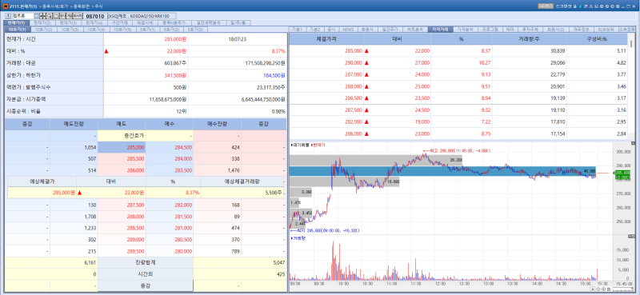Click the 거래량 volume chart label
This screenshot has height=295, width=640.
[x=298, y=238]
